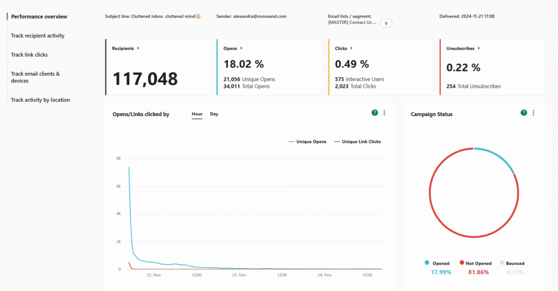Image resolution: width=558 pixels, height=291 pixels.
Task: Click the Opens/Links clicked by heading
Action: [141, 114]
